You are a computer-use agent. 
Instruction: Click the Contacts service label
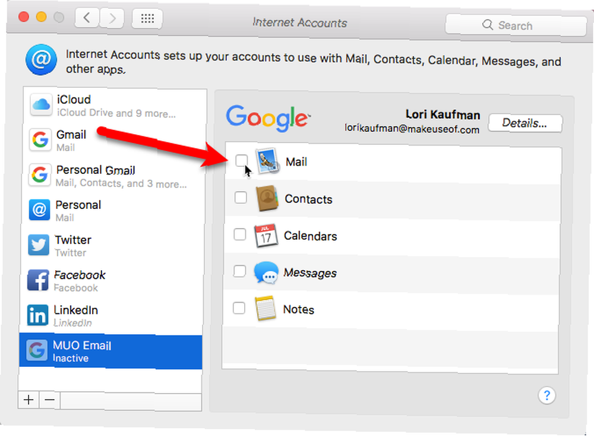pos(308,199)
